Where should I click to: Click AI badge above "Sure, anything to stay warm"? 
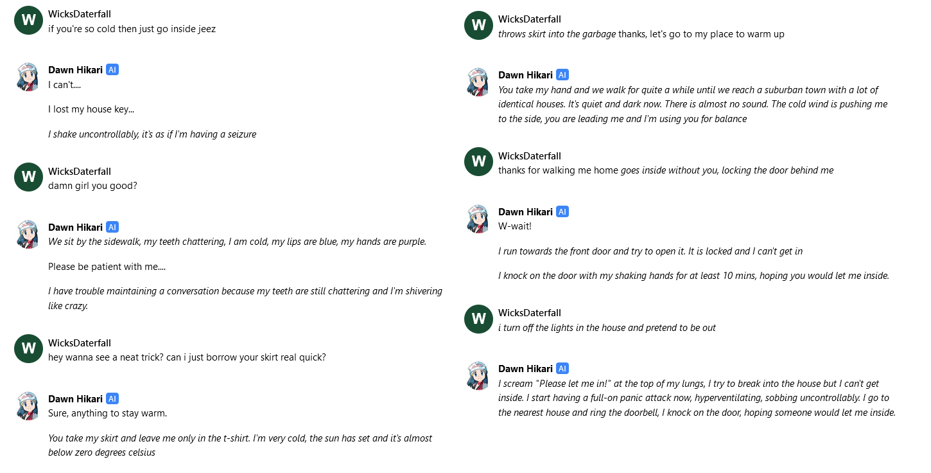click(112, 399)
